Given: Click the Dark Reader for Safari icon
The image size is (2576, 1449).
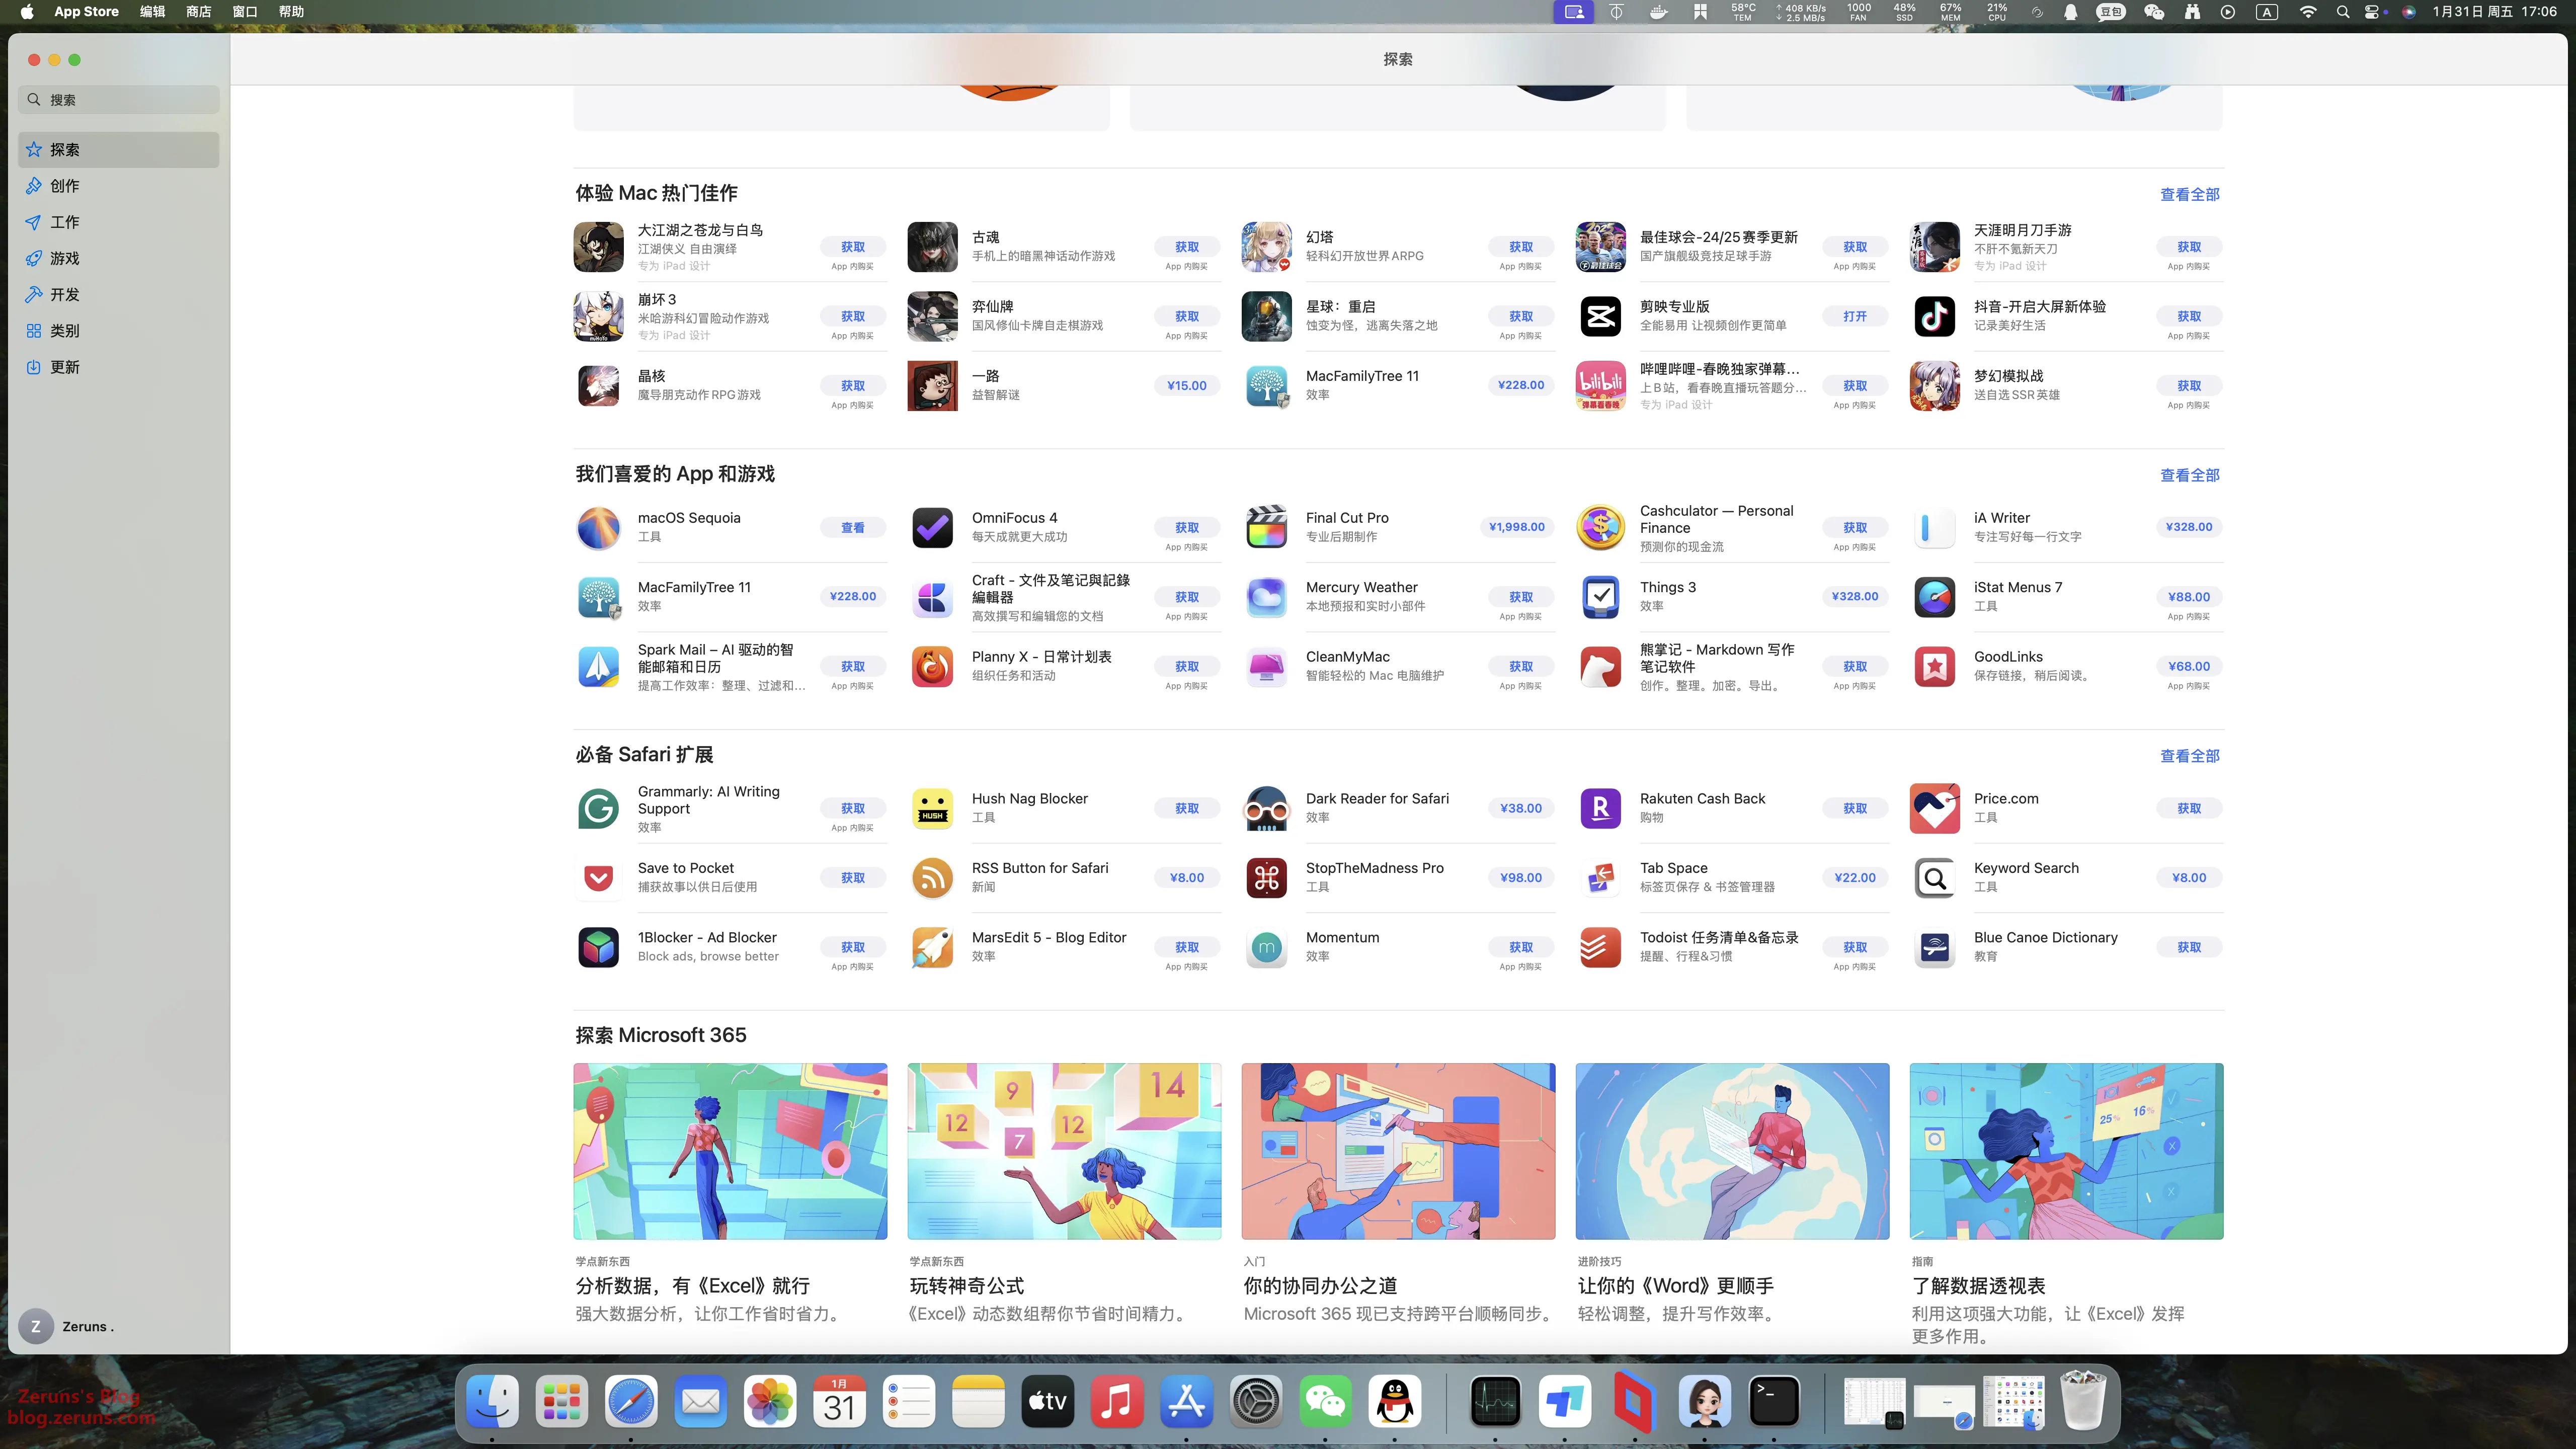Looking at the screenshot, I should point(1266,808).
